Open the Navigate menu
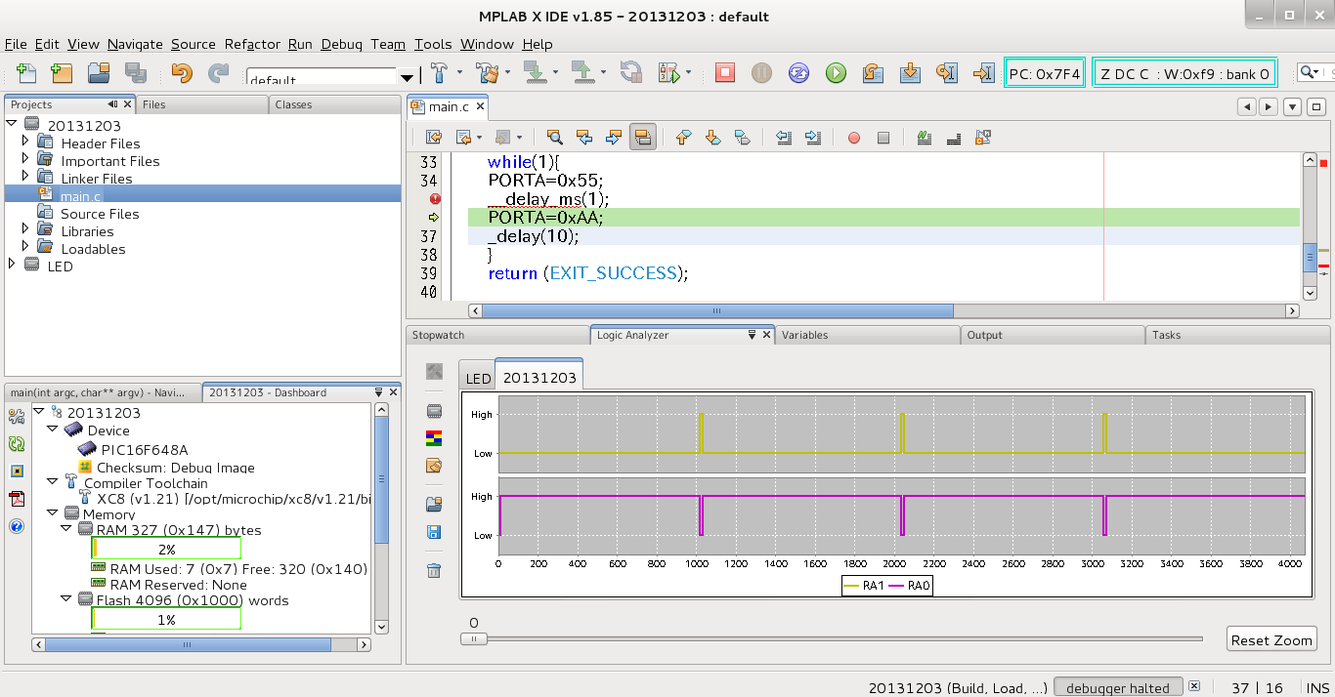The image size is (1335, 697). tap(135, 44)
